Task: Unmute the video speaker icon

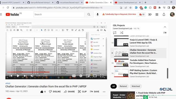Action: [x=32, y=76]
